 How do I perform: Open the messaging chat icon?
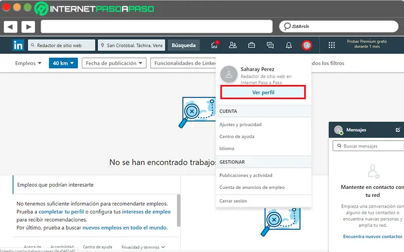[270, 45]
